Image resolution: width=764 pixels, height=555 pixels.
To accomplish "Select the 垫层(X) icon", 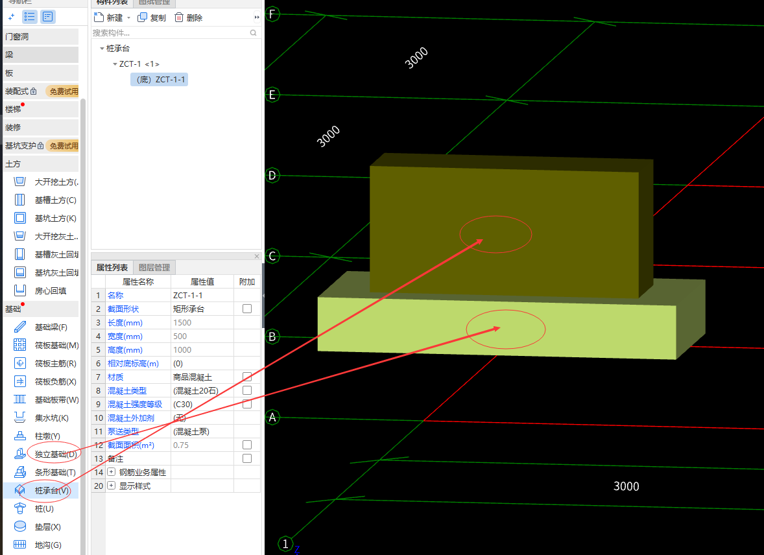I will pyautogui.click(x=20, y=526).
